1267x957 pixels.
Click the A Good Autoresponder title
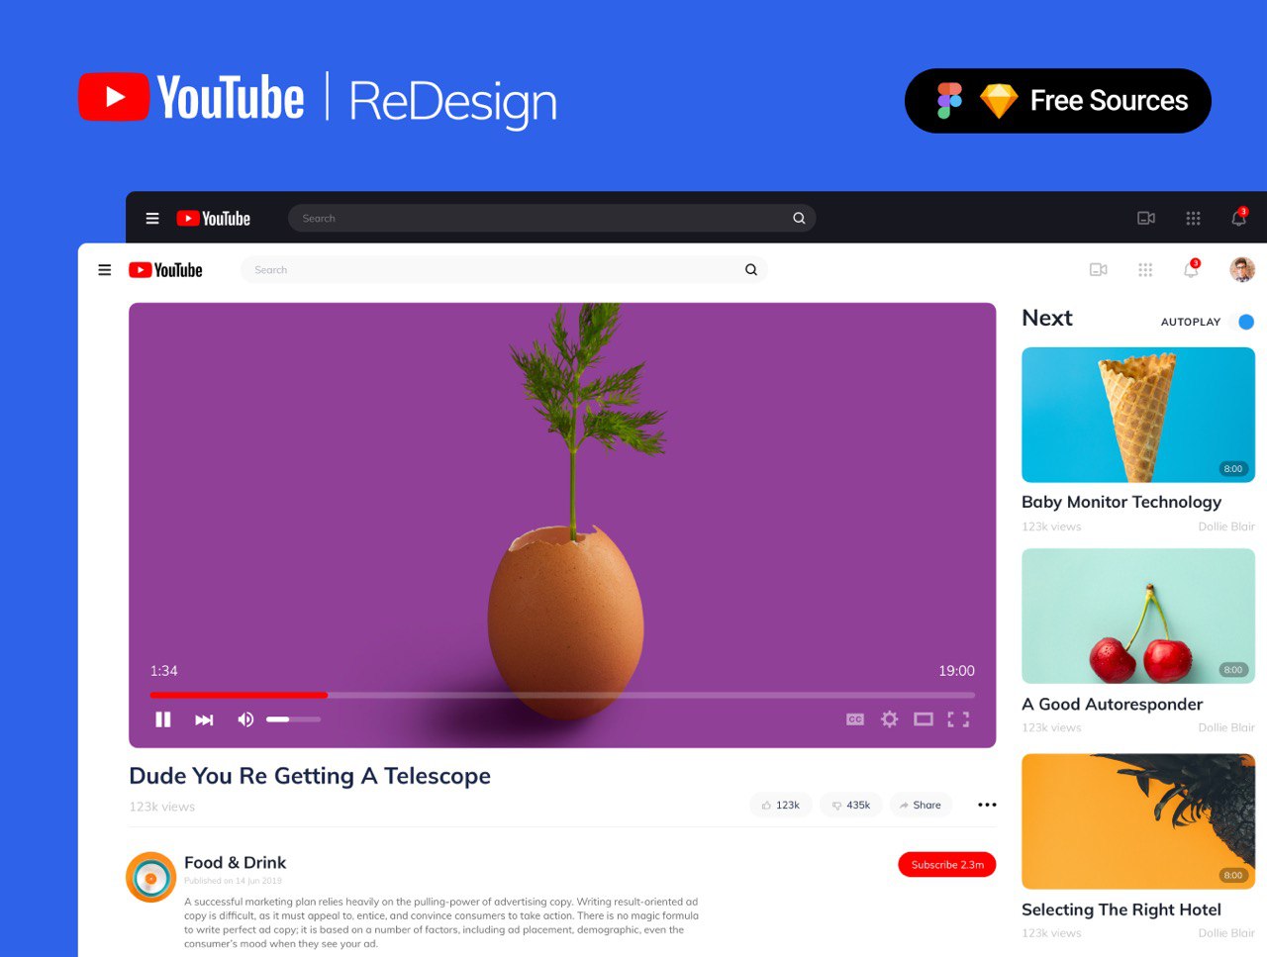1113,705
